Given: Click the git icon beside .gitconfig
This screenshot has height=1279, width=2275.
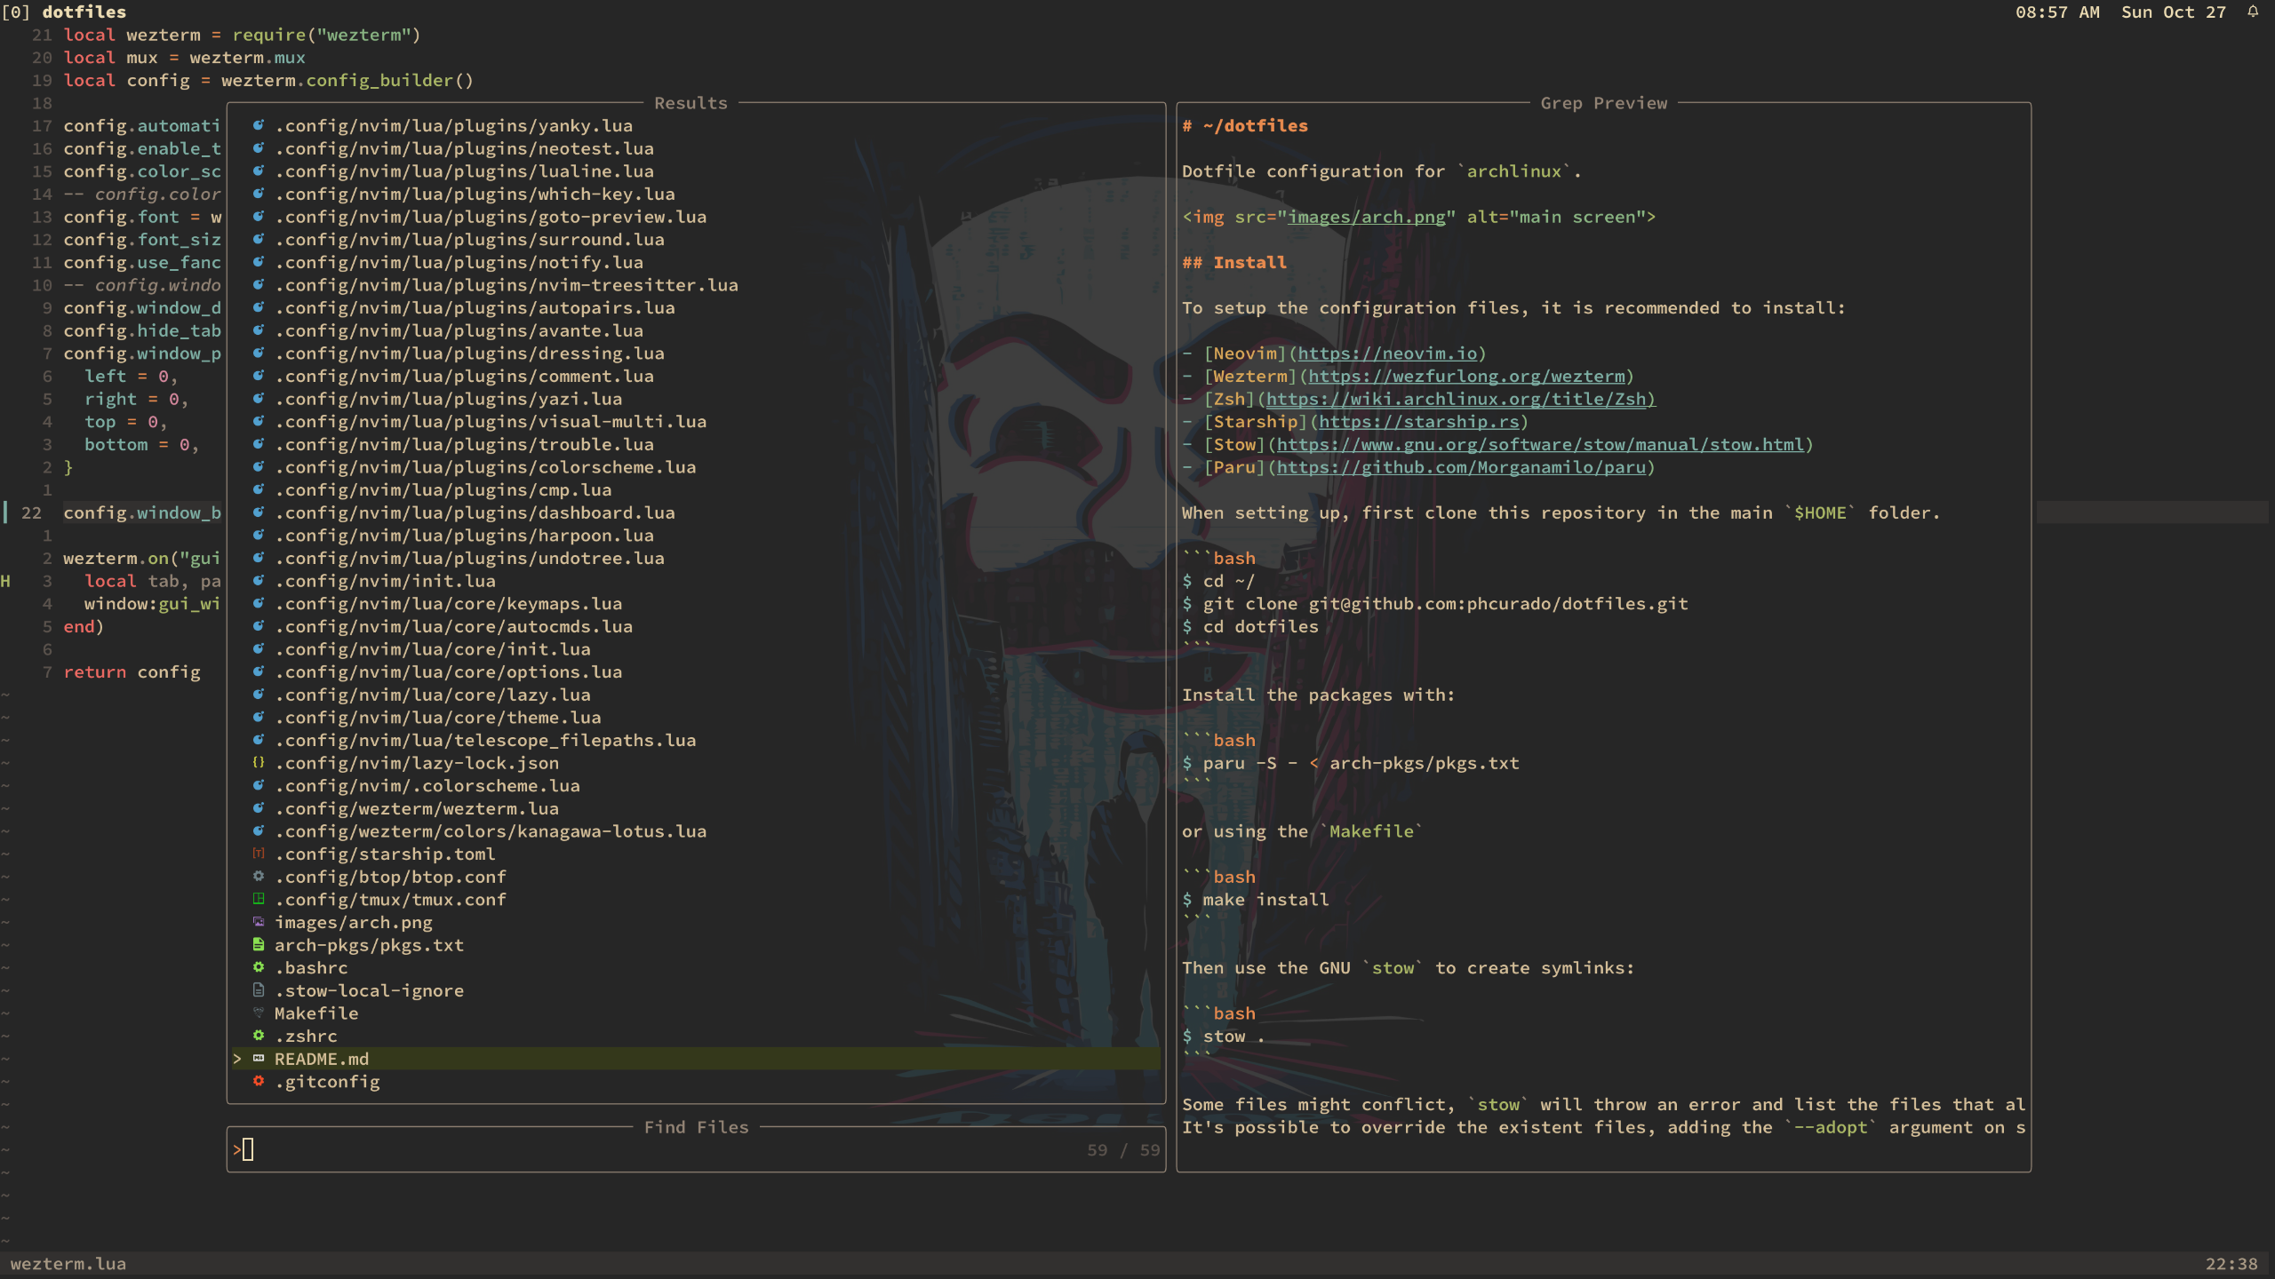Looking at the screenshot, I should coord(258,1081).
